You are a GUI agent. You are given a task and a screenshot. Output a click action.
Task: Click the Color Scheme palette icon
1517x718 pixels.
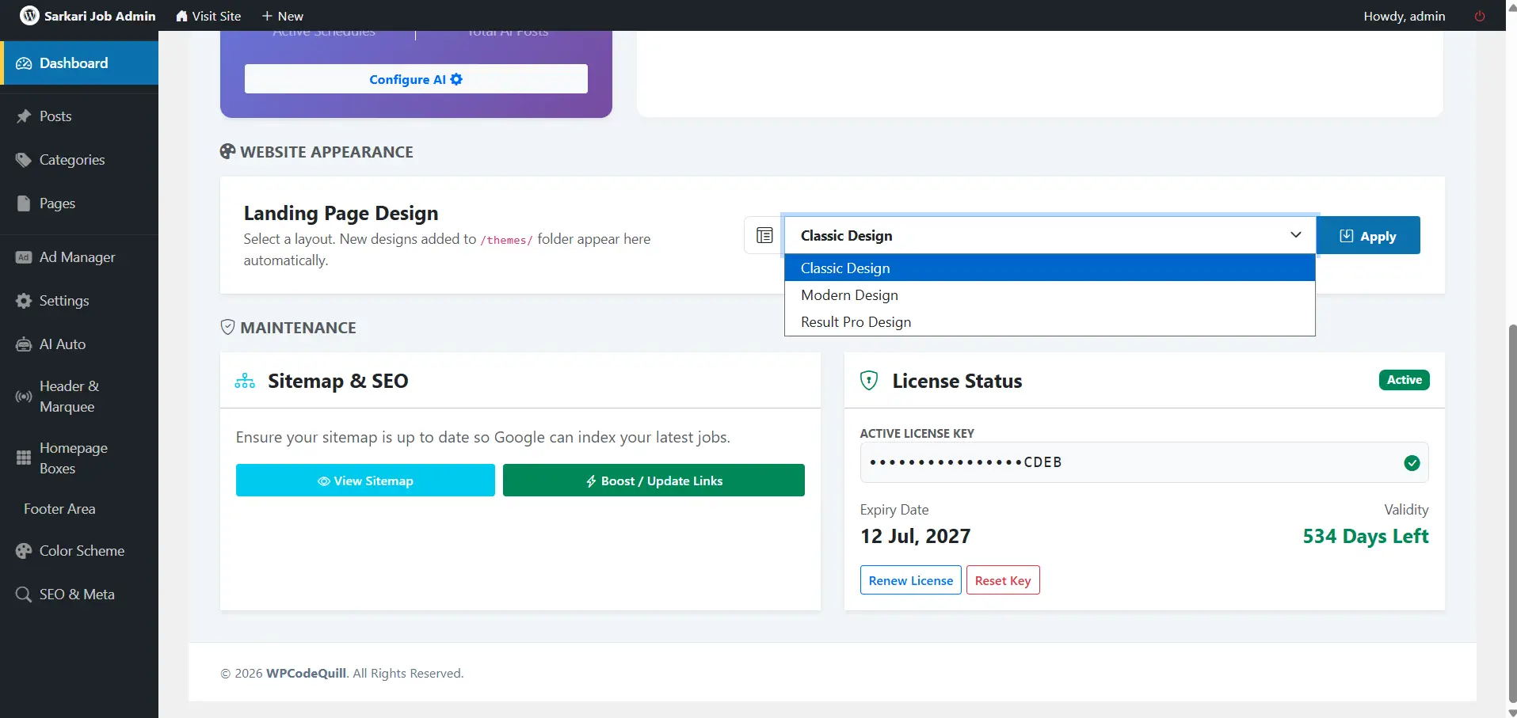coord(24,551)
